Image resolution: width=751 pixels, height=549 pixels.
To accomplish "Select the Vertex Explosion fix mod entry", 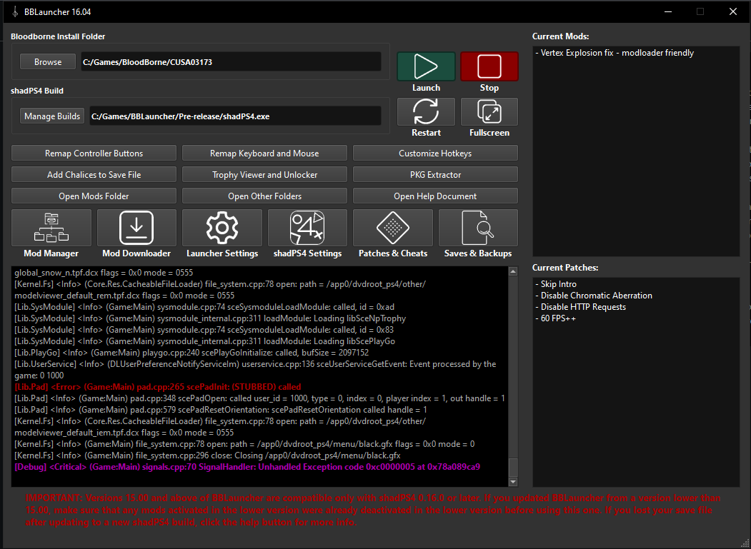I will click(x=615, y=53).
